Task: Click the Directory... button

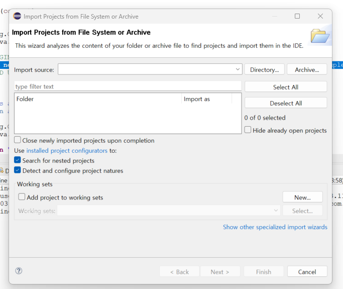Action: (x=264, y=70)
